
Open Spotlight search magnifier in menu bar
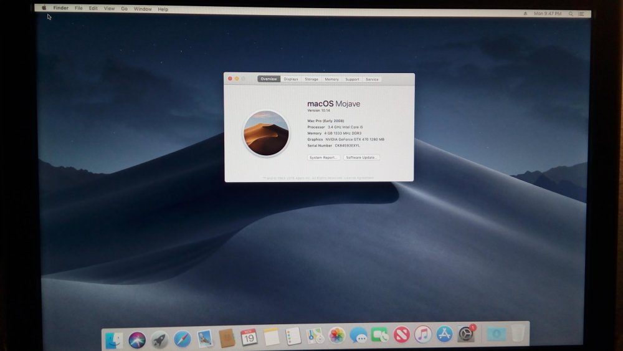pyautogui.click(x=571, y=14)
